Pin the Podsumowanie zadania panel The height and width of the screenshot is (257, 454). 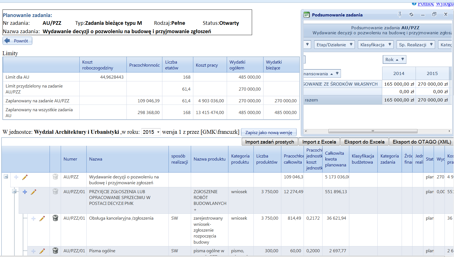coord(400,14)
